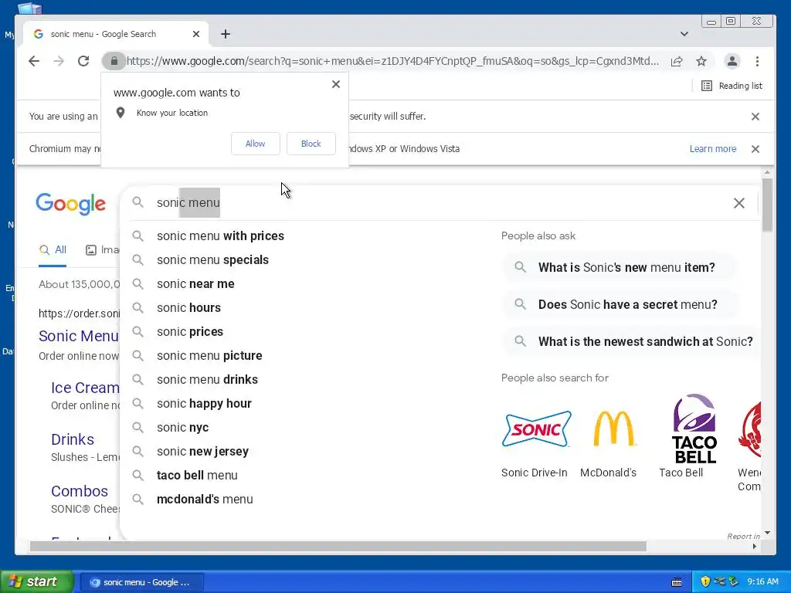This screenshot has width=791, height=593.
Task: Open question about newest sandwich at Sonic
Action: pyautogui.click(x=633, y=341)
